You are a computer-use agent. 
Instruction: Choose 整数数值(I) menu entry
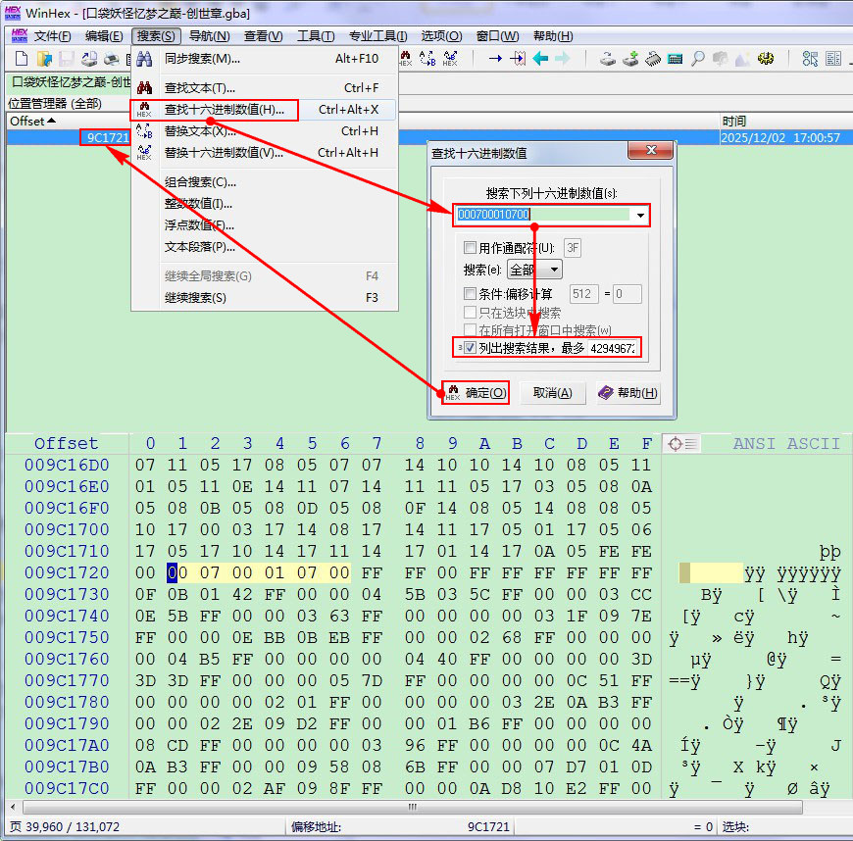[x=265, y=204]
